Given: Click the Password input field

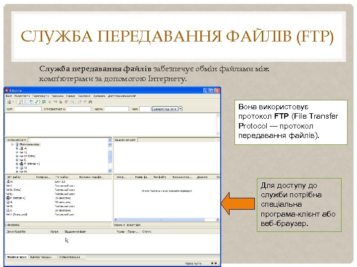Looking at the screenshot, I should click(117, 109).
